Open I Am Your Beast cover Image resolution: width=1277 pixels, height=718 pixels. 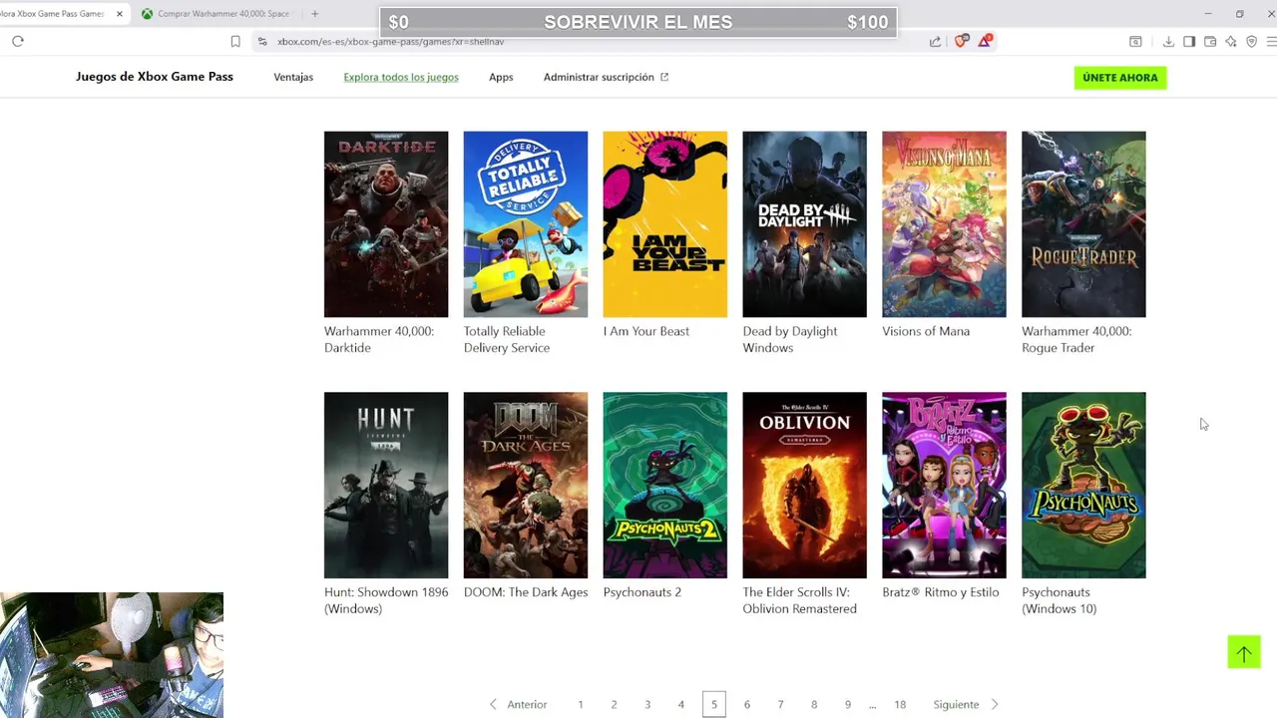[665, 224]
